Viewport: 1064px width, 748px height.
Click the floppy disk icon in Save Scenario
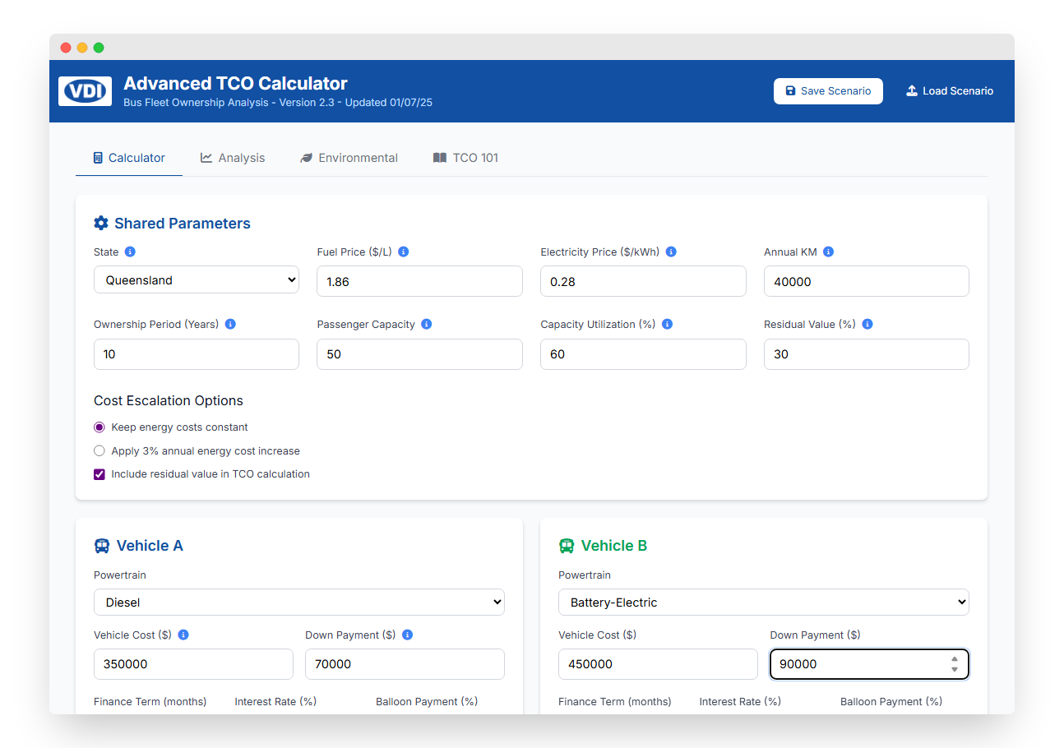790,91
